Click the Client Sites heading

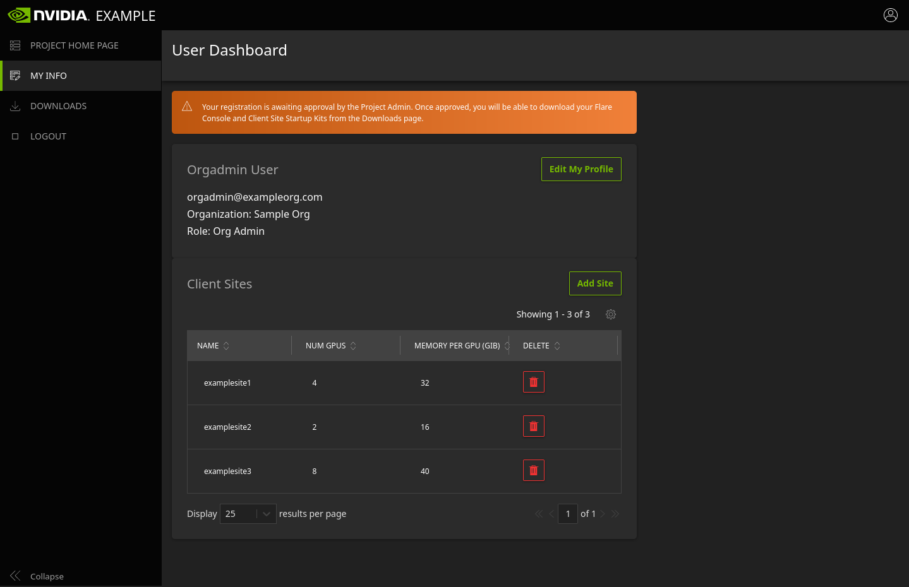(219, 284)
